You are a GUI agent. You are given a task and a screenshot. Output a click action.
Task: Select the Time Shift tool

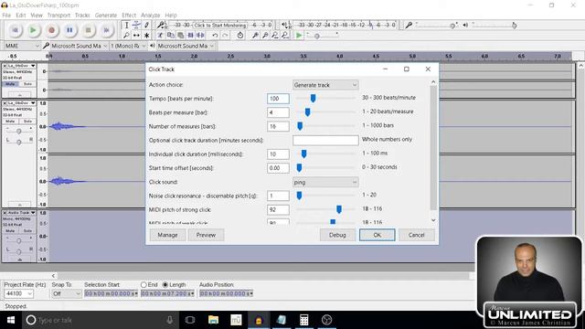(136, 36)
